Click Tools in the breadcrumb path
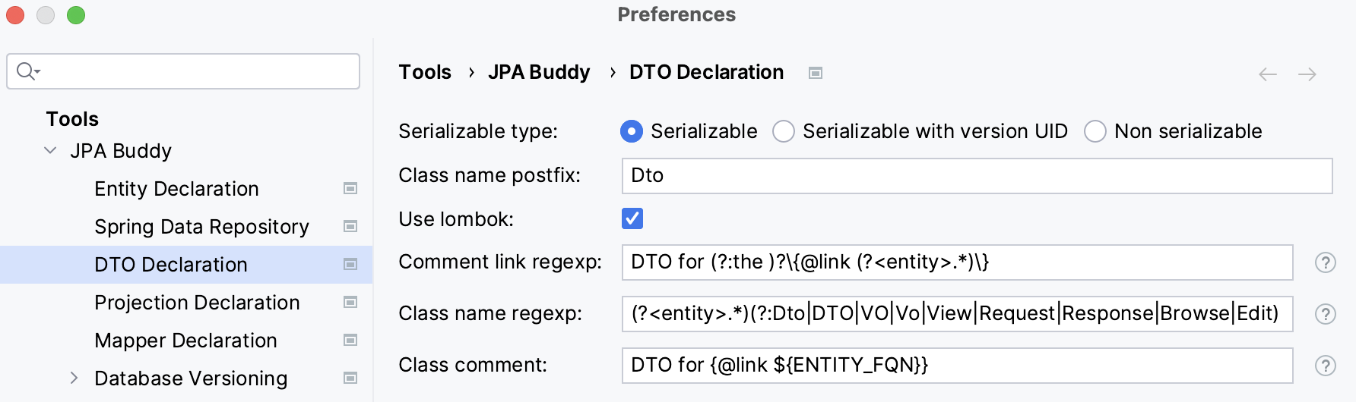Image resolution: width=1356 pixels, height=402 pixels. [x=425, y=72]
